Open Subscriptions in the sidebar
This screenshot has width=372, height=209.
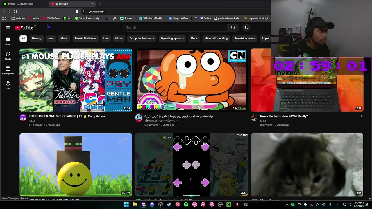[8, 71]
